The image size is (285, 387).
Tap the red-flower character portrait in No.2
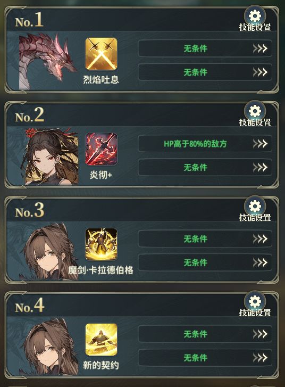point(51,156)
